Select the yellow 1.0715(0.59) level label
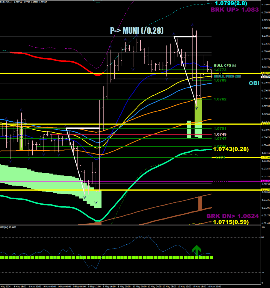Screen dimensions: 270x288 [231, 222]
